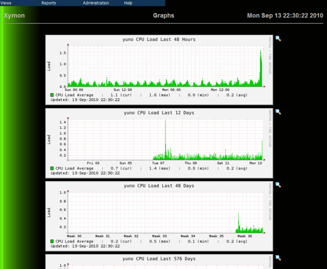
Task: Click the green CPU Load Average legend square in 48 Days graph
Action: (x=52, y=241)
